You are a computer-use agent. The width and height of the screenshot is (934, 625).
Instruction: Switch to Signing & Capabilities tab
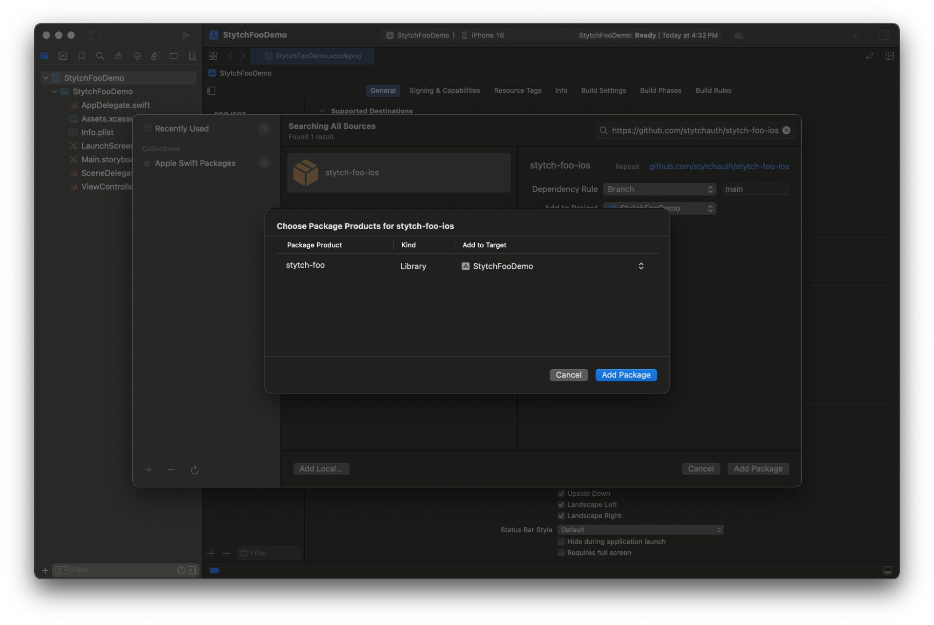[444, 91]
